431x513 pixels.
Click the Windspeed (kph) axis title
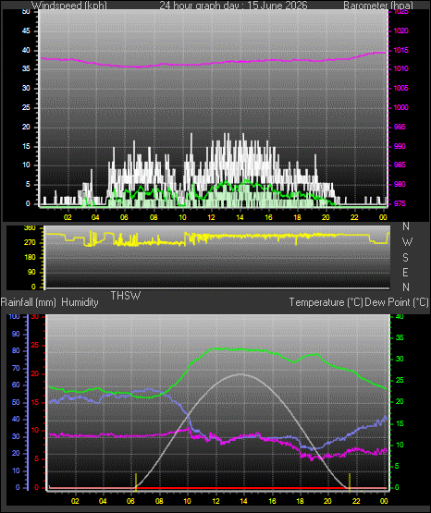69,5
